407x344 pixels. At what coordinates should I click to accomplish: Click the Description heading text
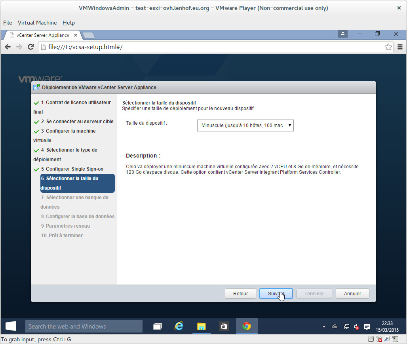pyautogui.click(x=143, y=156)
